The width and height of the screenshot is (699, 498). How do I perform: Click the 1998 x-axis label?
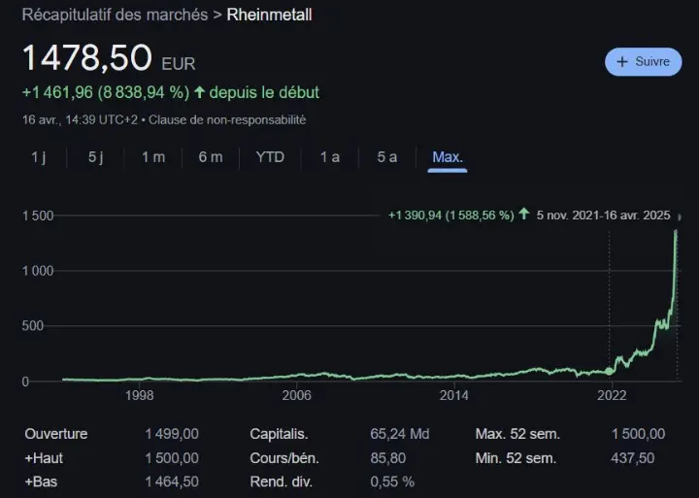[x=139, y=395]
